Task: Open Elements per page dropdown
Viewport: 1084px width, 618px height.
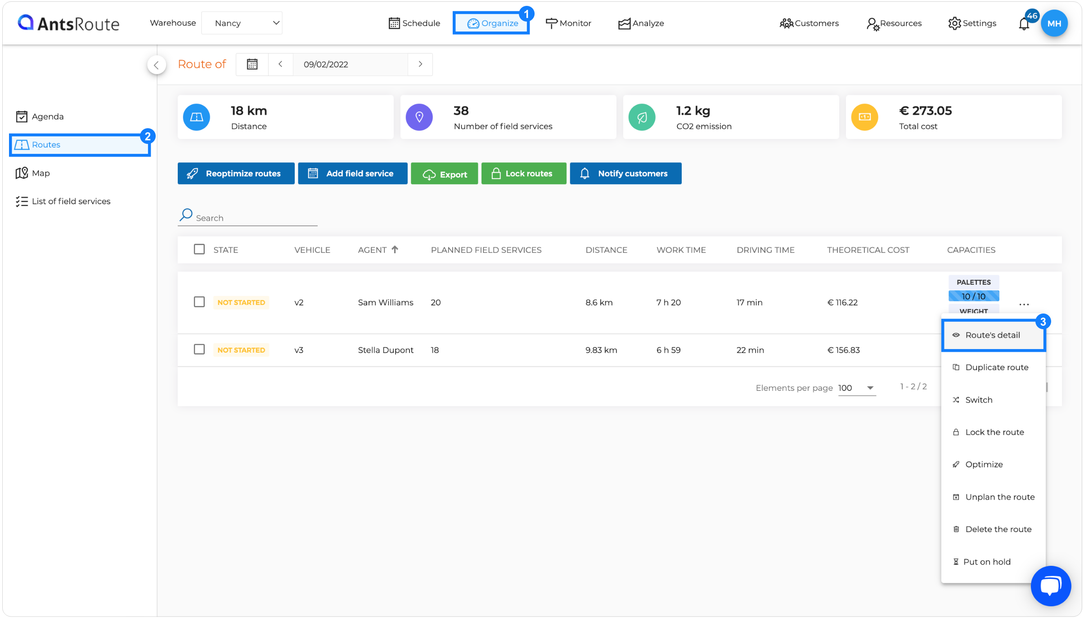Action: point(857,388)
